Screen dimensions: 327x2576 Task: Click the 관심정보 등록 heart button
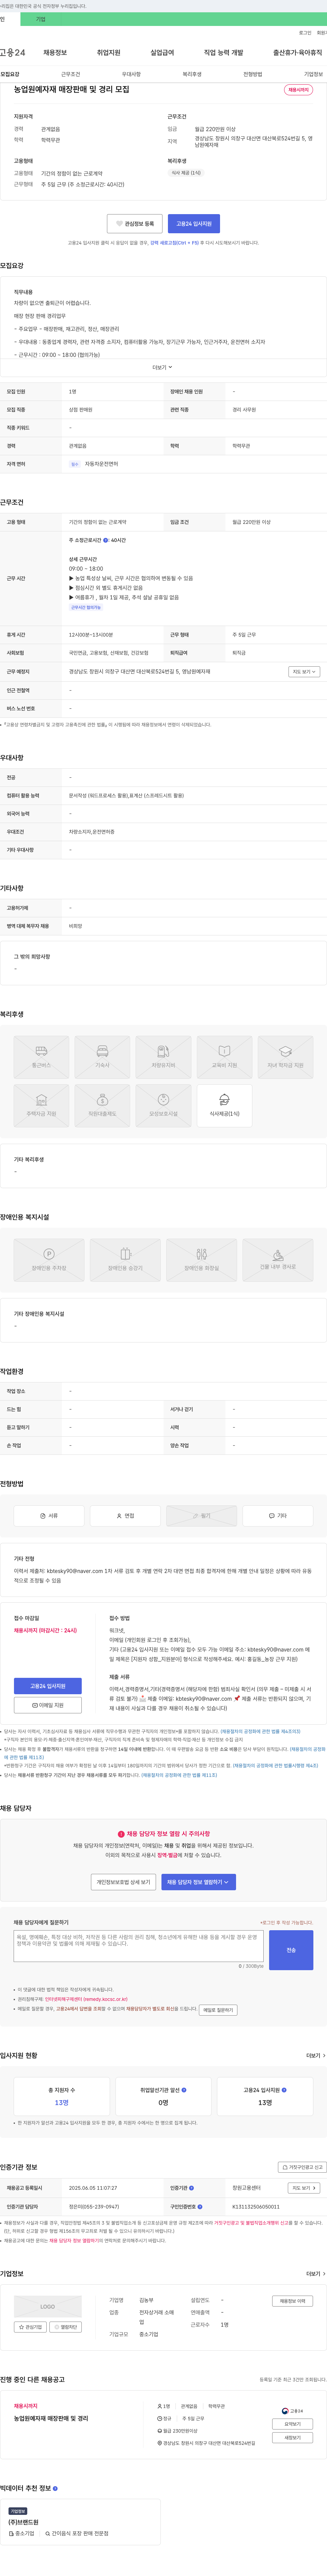(135, 224)
